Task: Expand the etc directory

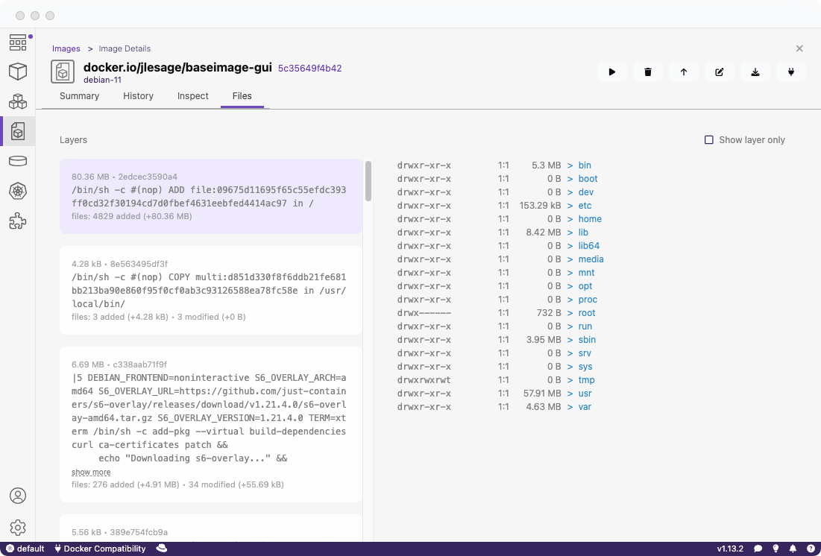Action: 585,206
